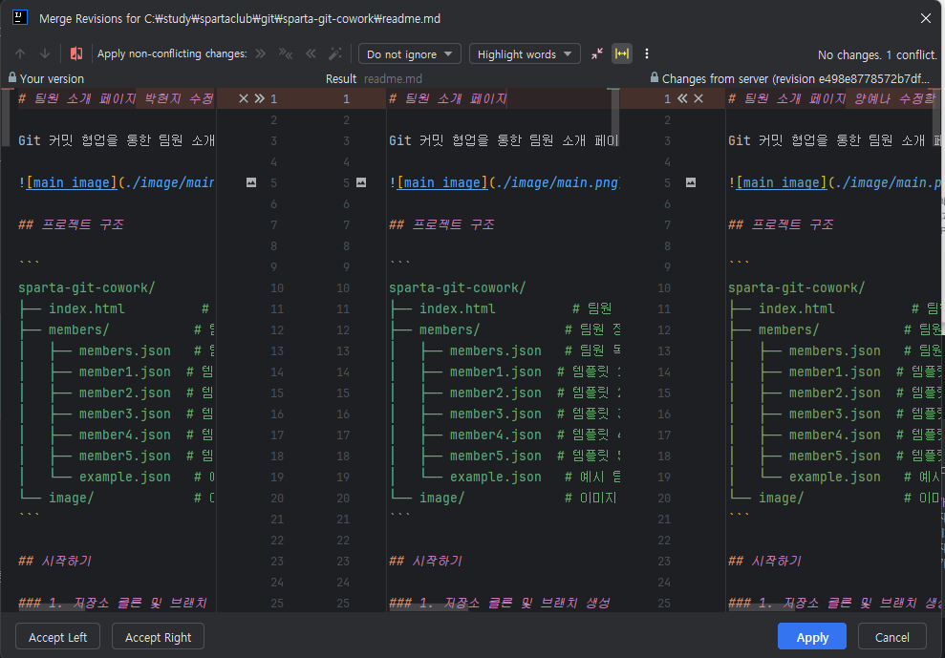
Task: Open the 'Highlight words' dropdown
Action: point(525,53)
